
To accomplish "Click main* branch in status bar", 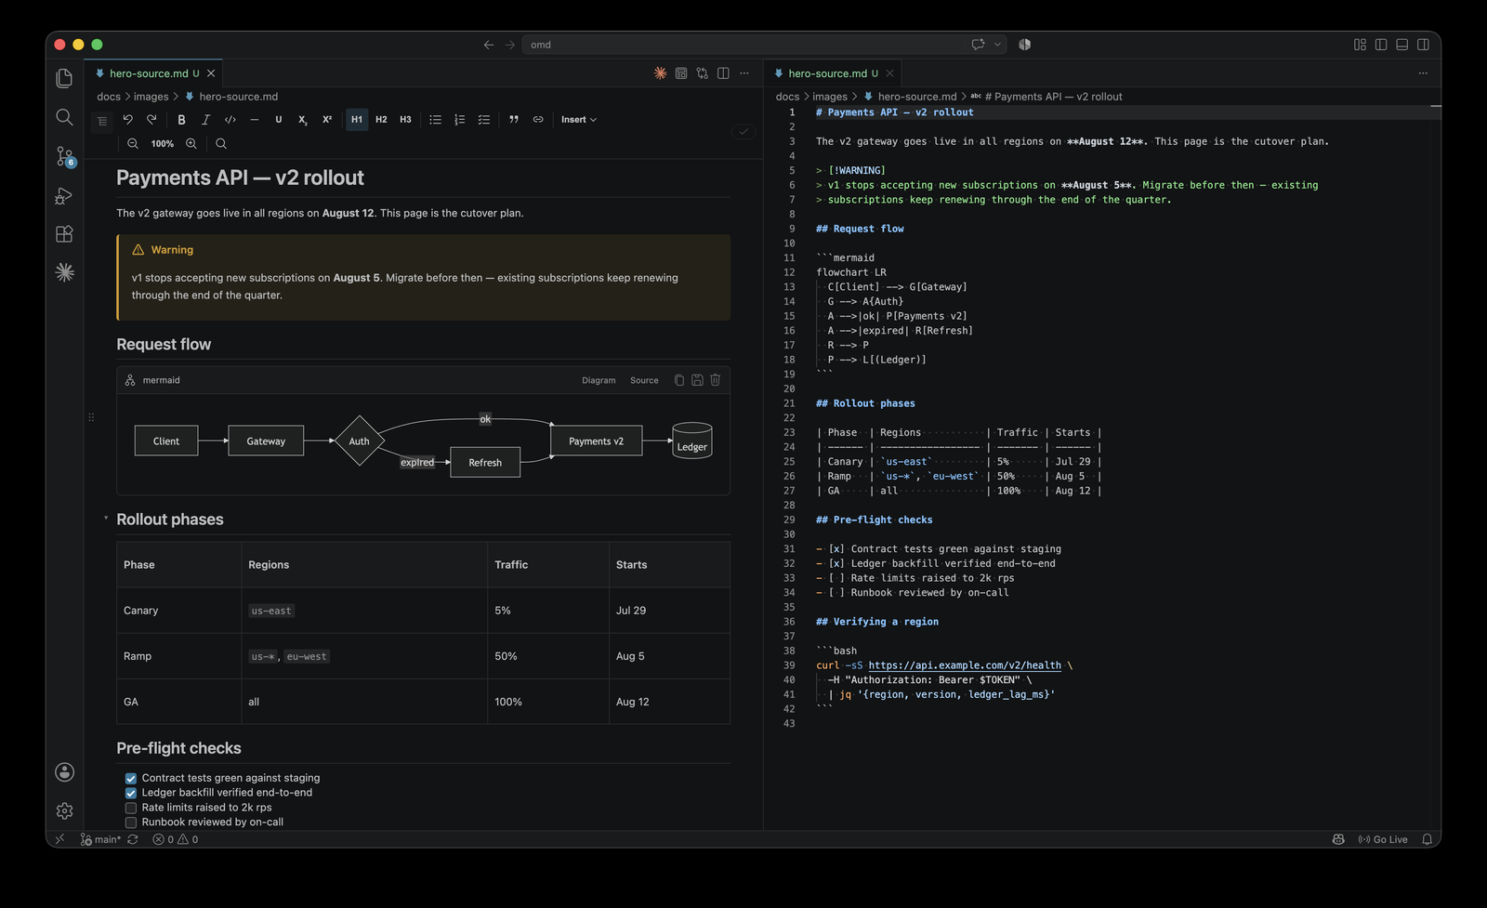I will click(101, 839).
